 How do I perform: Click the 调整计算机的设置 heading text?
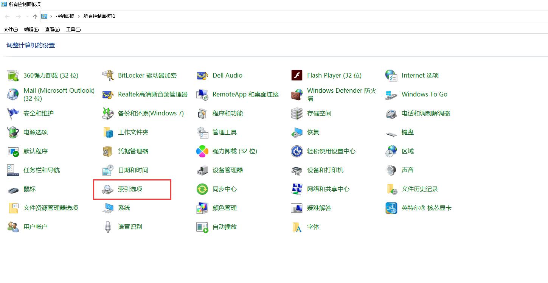(31, 45)
